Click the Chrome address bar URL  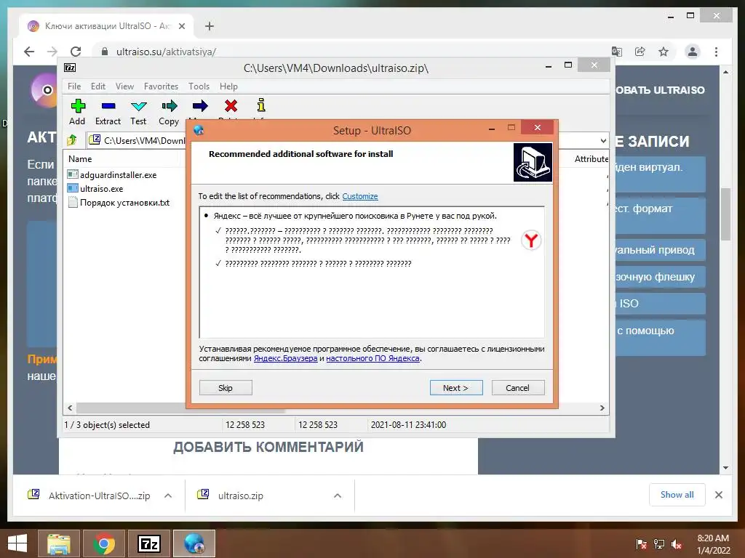[167, 52]
